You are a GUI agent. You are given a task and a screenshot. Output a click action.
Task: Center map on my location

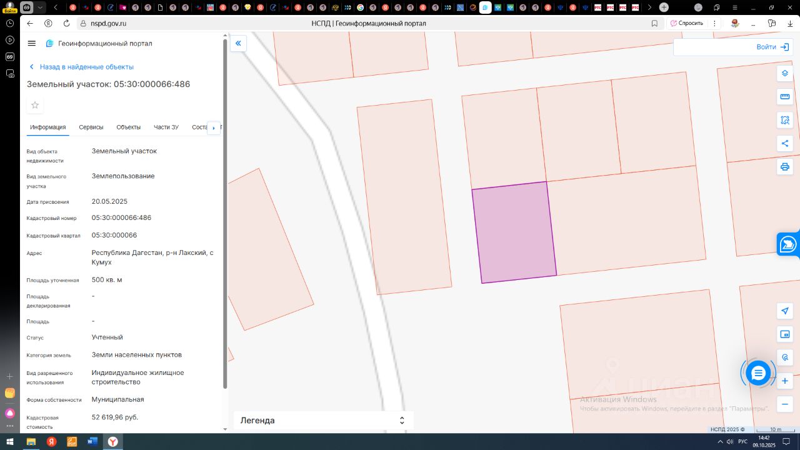click(785, 311)
